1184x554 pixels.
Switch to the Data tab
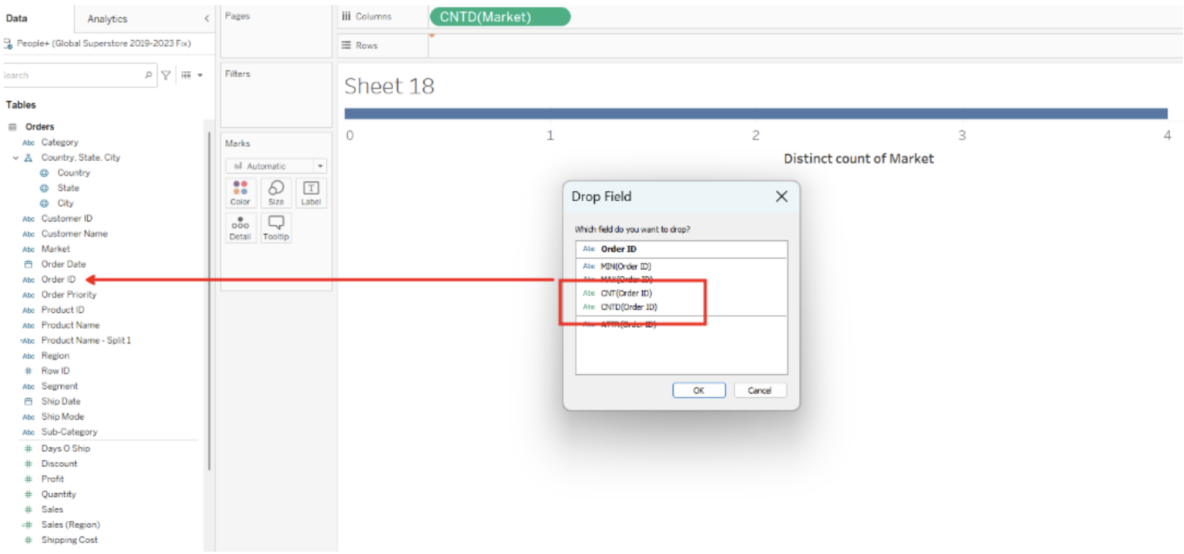tap(15, 17)
